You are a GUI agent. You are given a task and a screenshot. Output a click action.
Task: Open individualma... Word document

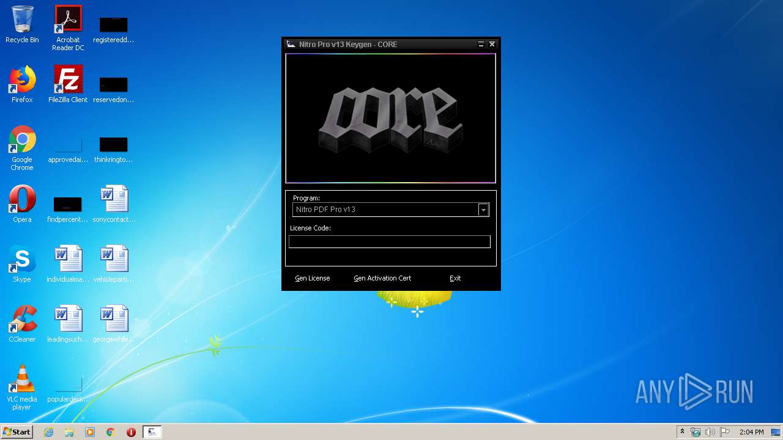[x=68, y=264]
